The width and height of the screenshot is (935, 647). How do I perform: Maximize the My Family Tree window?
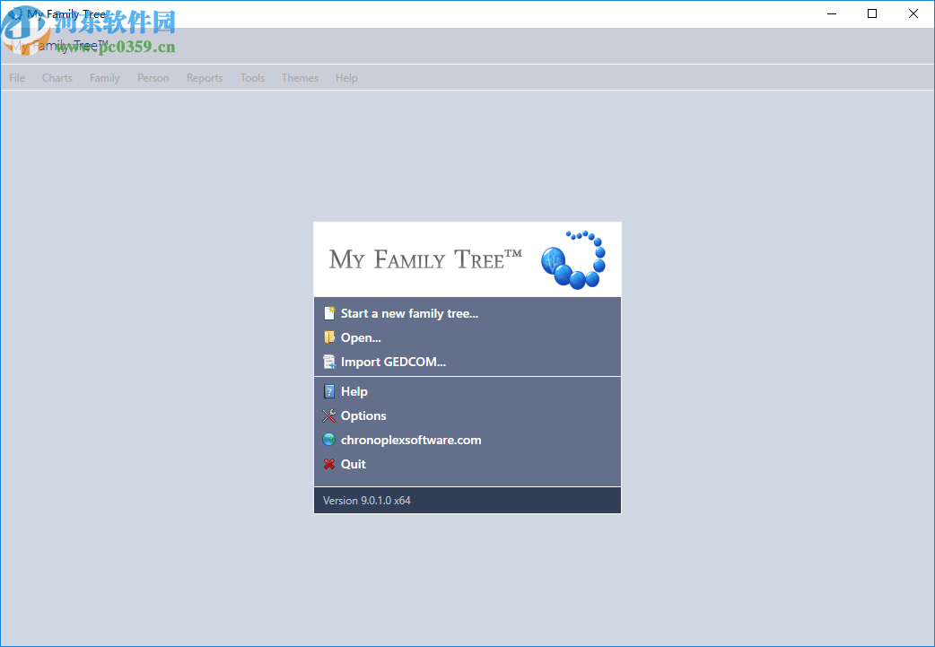872,13
